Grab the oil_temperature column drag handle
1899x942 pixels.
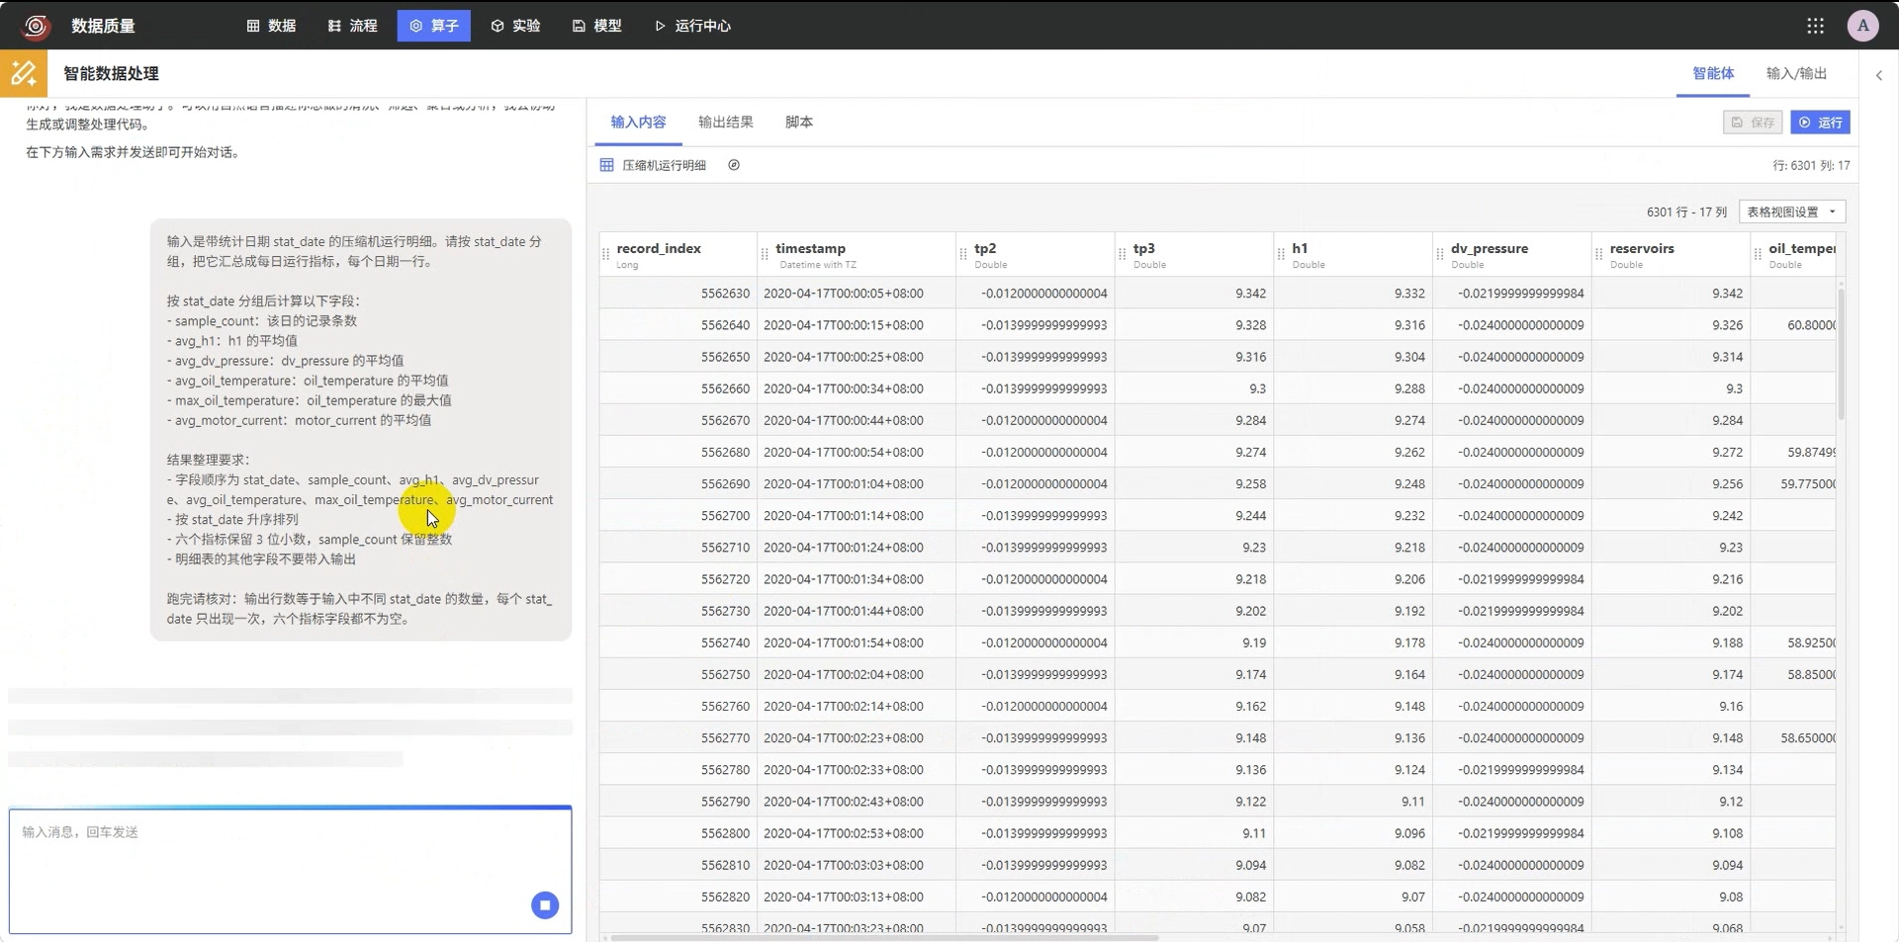pyautogui.click(x=1758, y=255)
